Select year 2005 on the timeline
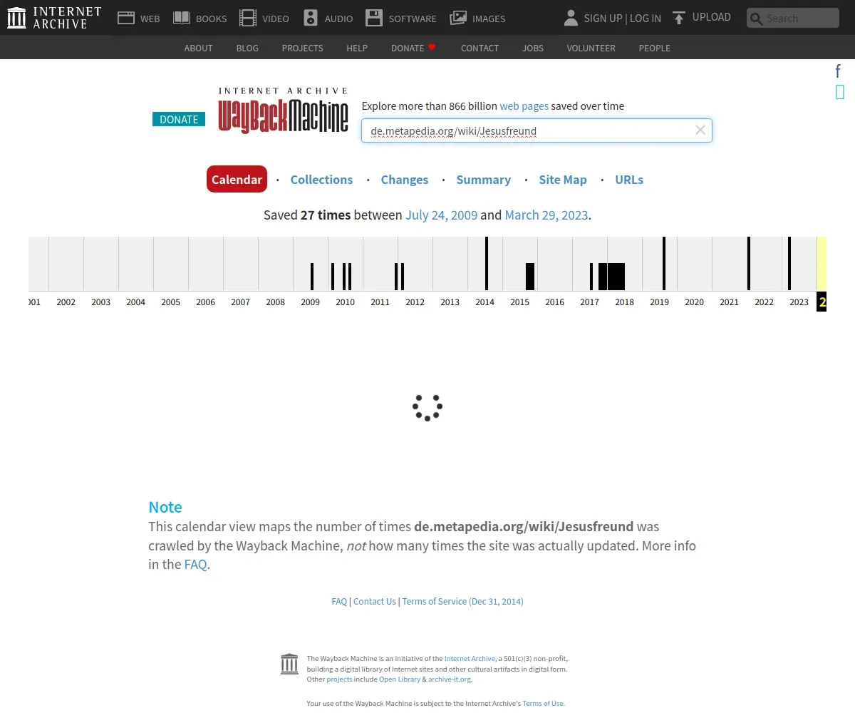Screen dimensions: 855x713 tap(170, 302)
